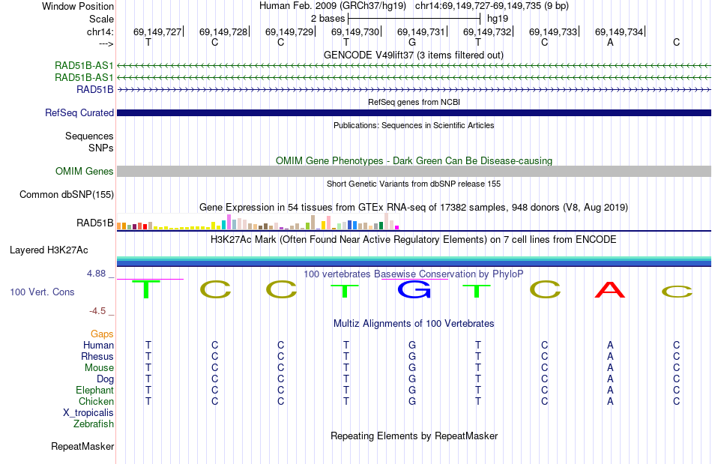Click A in the Elephant alignment row

click(x=610, y=390)
